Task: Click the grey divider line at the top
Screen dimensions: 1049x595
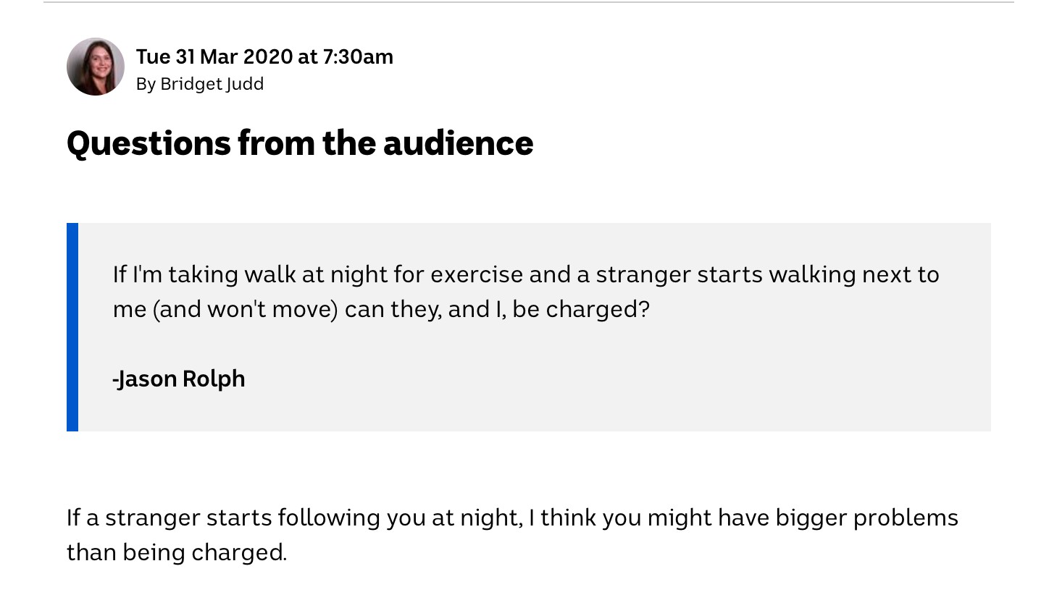Action: (529, 2)
